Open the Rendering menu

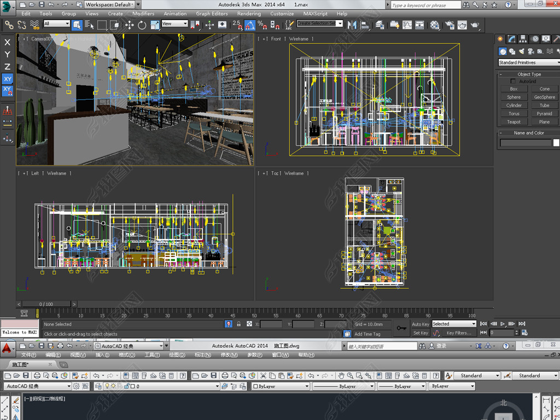point(249,14)
